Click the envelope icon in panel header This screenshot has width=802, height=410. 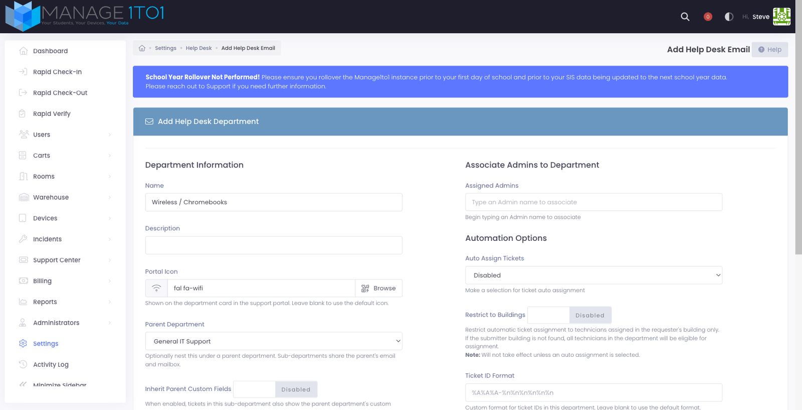[x=149, y=121]
